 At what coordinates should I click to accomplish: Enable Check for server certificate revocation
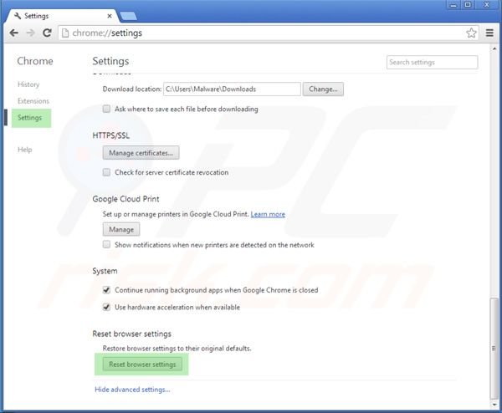tap(106, 172)
